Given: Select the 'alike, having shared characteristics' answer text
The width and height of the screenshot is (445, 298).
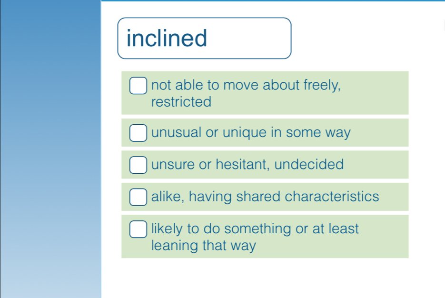Looking at the screenshot, I should (x=265, y=196).
